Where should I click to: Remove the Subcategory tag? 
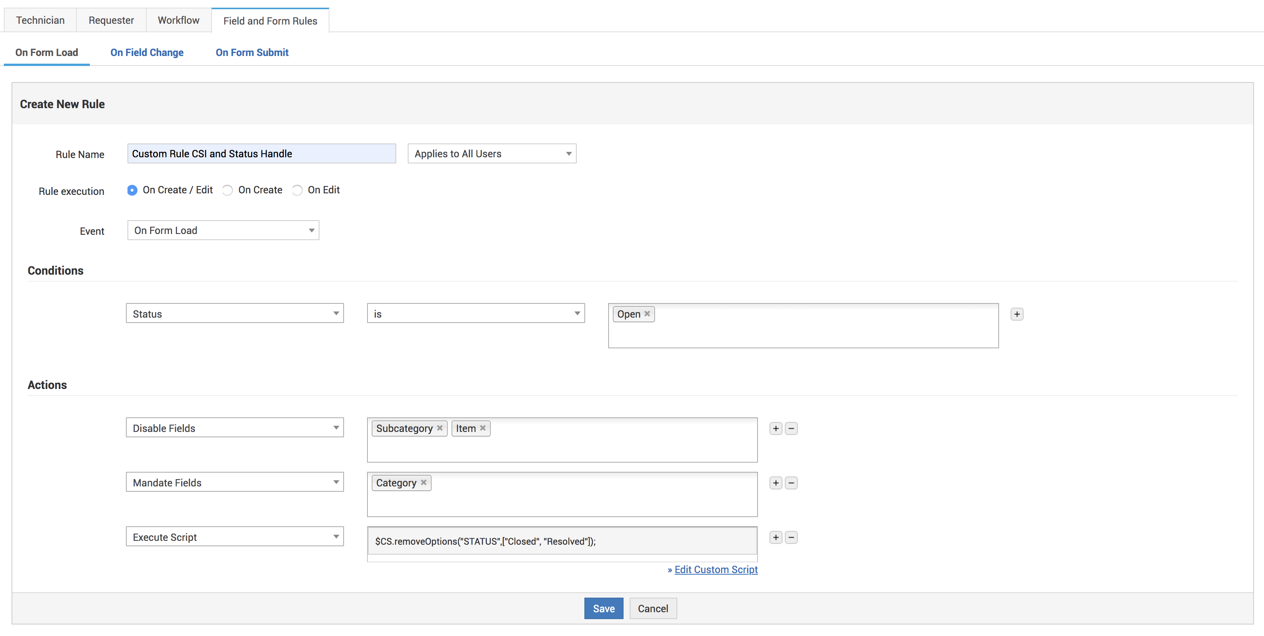coord(440,428)
